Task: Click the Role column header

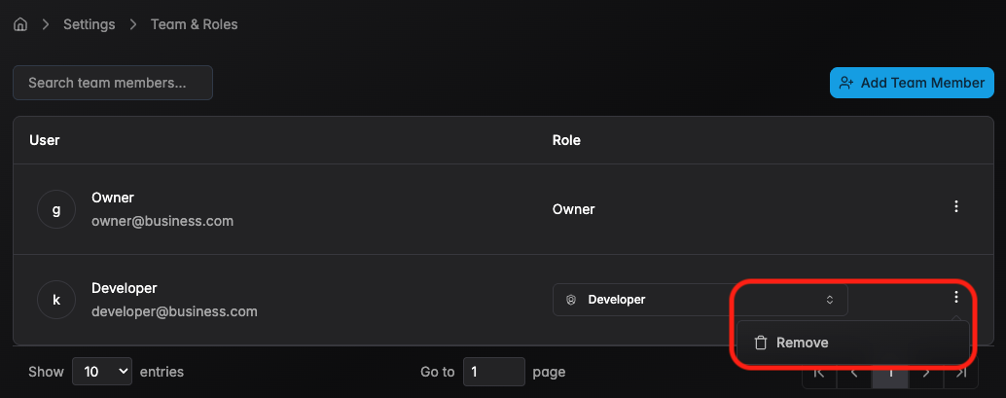Action: [x=566, y=140]
